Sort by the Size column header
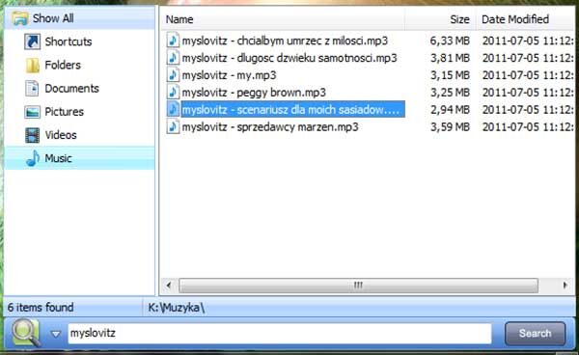Image resolution: width=579 pixels, height=355 pixels. tap(440, 19)
